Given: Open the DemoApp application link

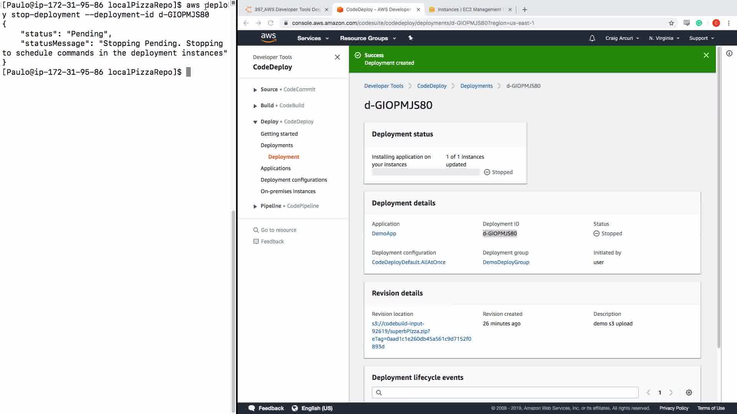Looking at the screenshot, I should click(384, 233).
